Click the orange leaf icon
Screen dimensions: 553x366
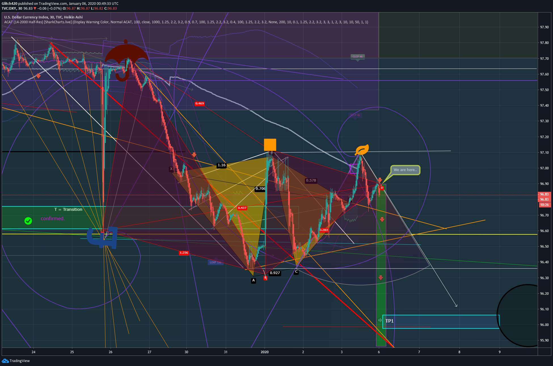point(362,150)
